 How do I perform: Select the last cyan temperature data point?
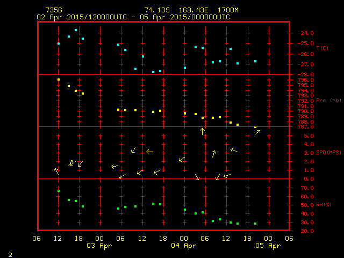click(x=255, y=61)
